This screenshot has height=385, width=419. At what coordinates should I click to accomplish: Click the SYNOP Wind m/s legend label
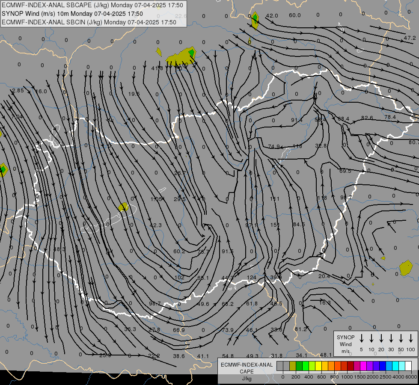point(345,344)
